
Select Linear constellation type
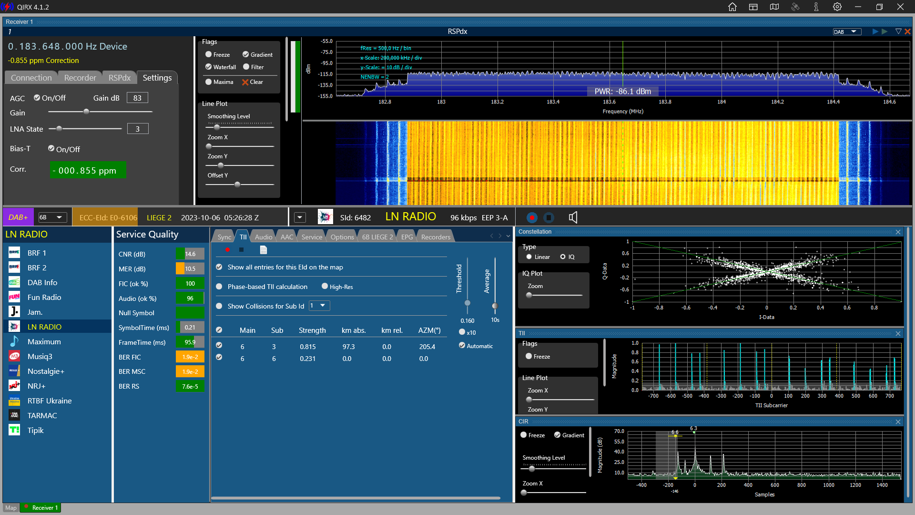[529, 257]
